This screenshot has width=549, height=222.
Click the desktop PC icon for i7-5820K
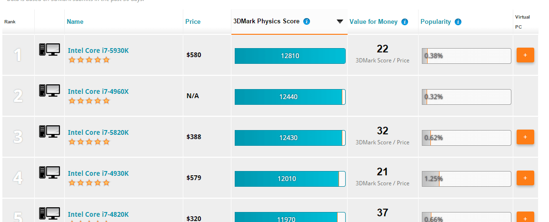click(50, 131)
